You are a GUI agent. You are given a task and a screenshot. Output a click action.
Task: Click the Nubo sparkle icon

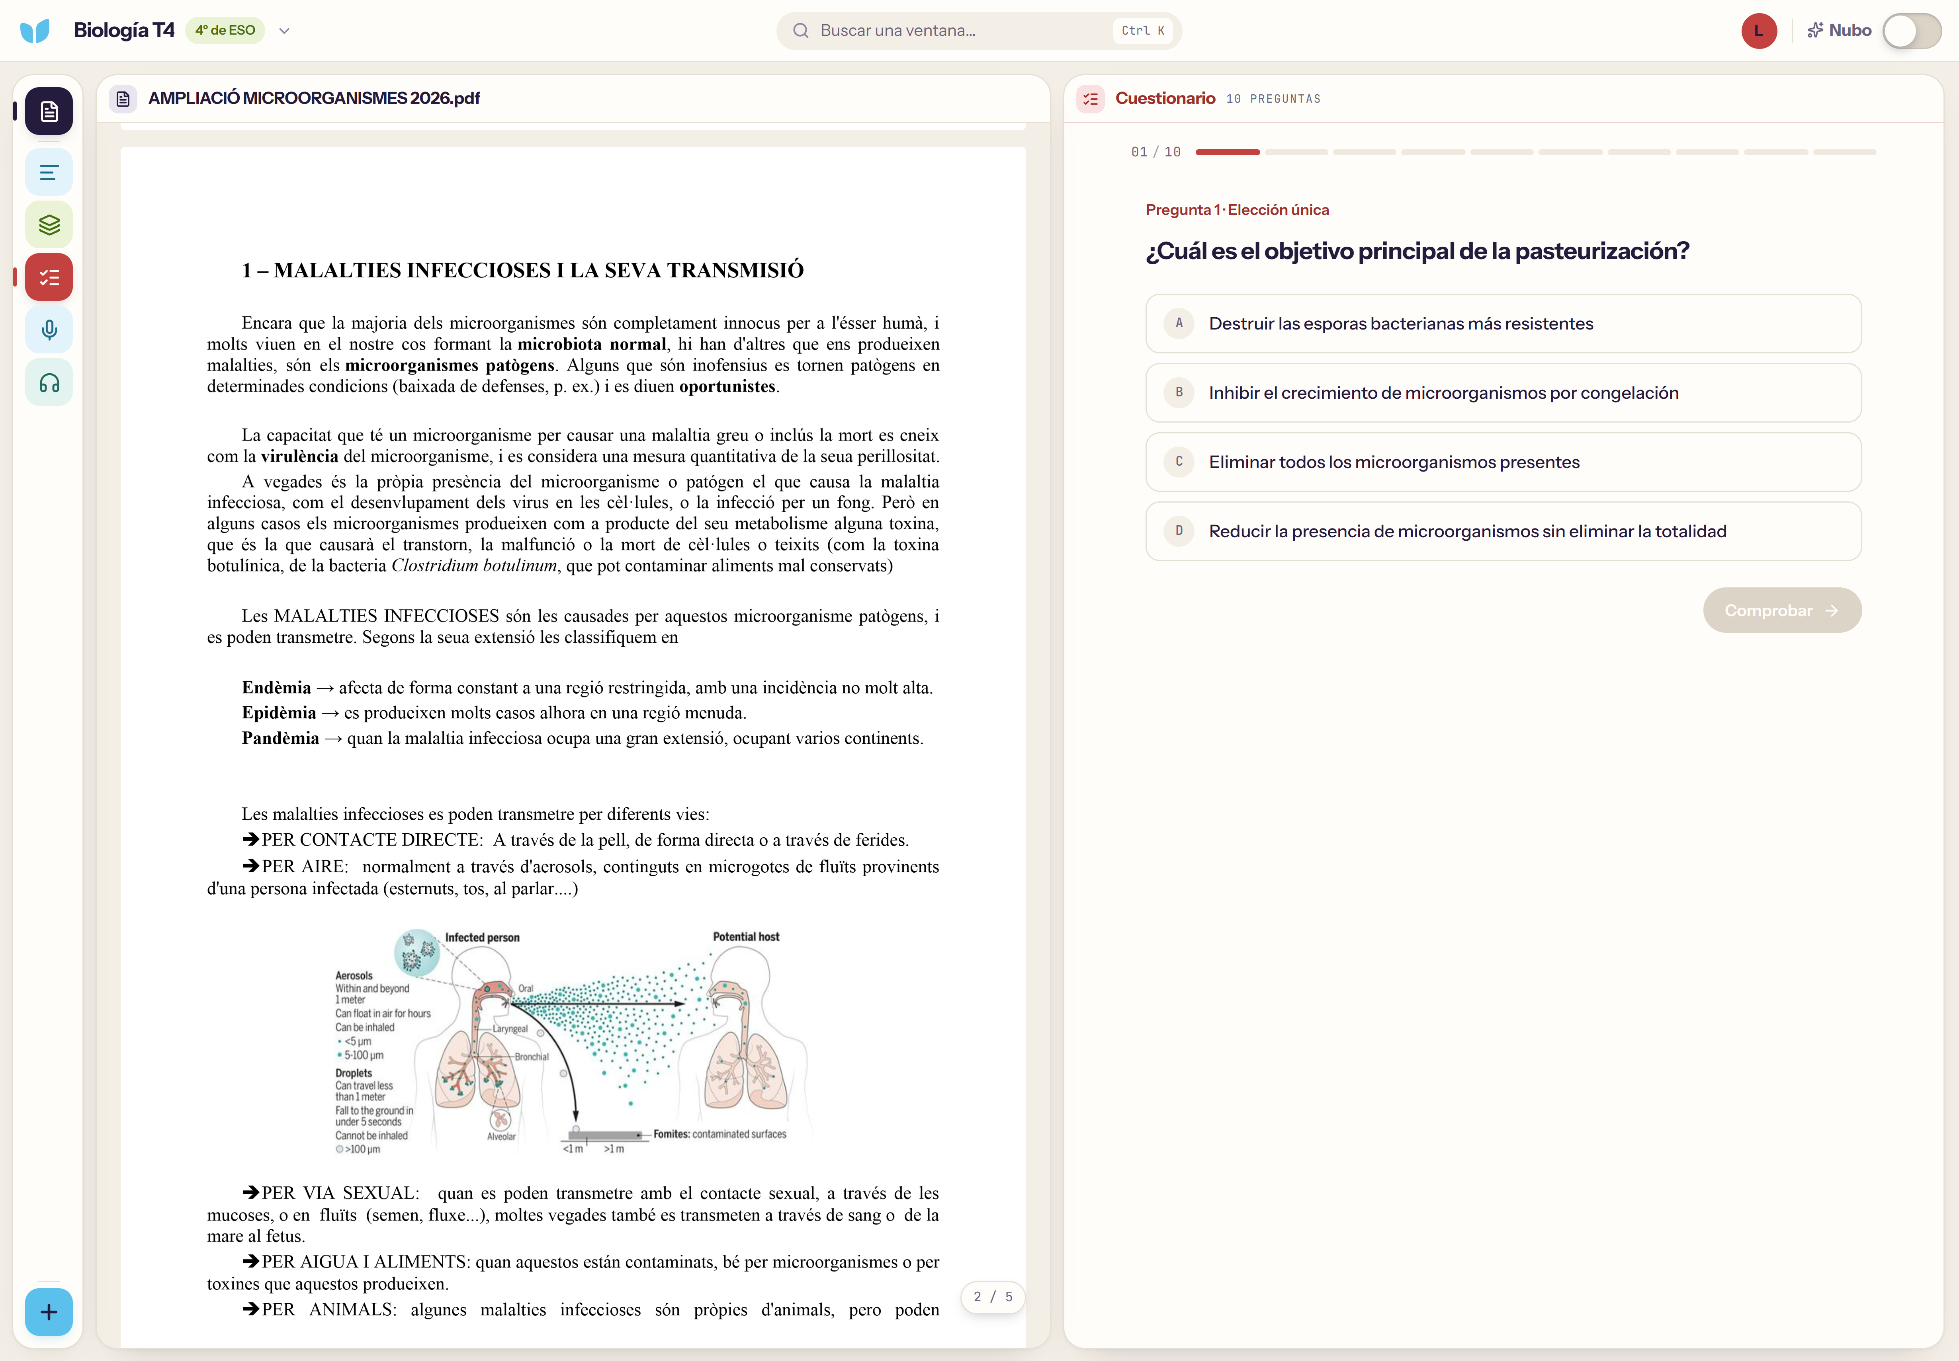click(1815, 31)
